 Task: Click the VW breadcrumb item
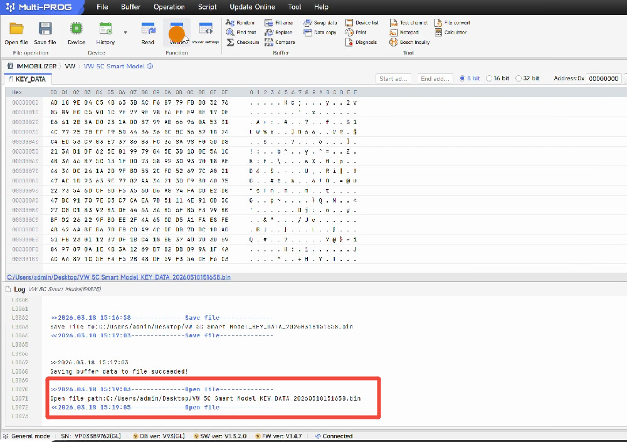[x=70, y=66]
